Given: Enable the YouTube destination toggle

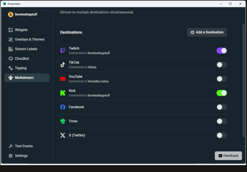Looking at the screenshot, I should (222, 79).
